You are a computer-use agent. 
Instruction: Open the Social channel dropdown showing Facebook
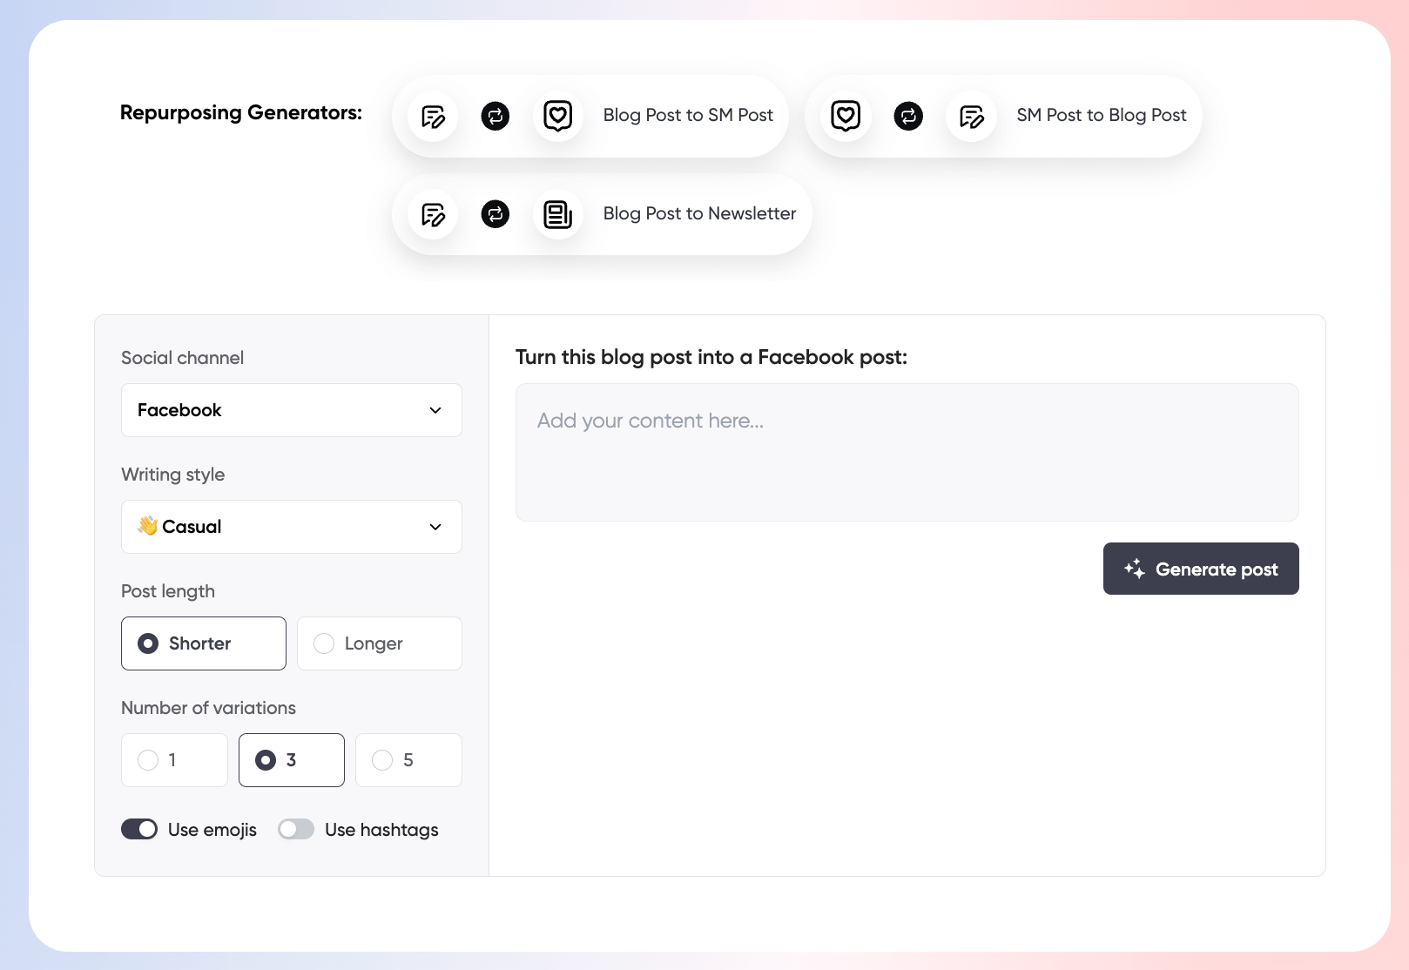(291, 410)
